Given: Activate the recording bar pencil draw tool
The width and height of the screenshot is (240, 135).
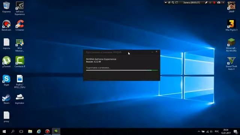Looking at the screenshot, I should point(206,3).
